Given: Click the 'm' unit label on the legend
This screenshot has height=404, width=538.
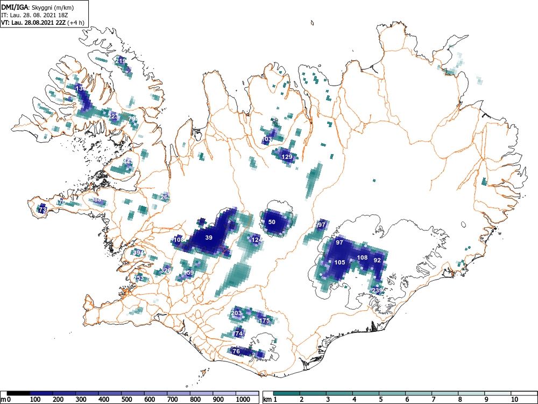Looking at the screenshot, I should pyautogui.click(x=3, y=400).
